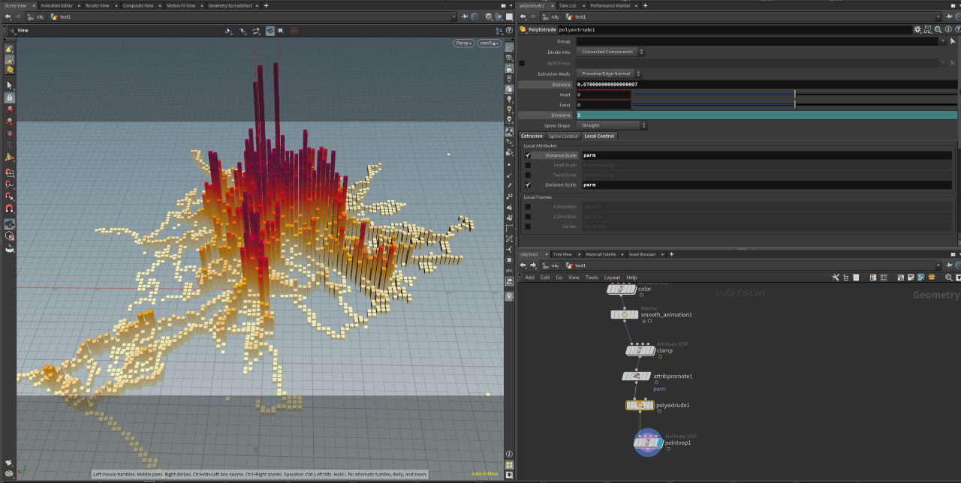Image resolution: width=961 pixels, height=483 pixels.
Task: Click the gear icon in the parameter pane
Action: click(917, 29)
